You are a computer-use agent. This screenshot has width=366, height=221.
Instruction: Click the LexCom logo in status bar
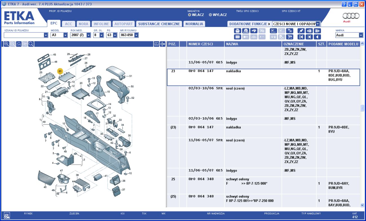pos(6,216)
